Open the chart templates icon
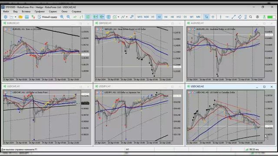This screenshot has height=156, width=278. [123, 17]
